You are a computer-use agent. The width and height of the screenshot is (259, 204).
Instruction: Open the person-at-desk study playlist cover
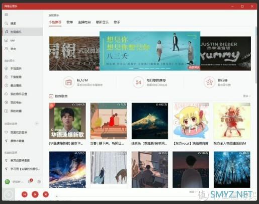pos(150,169)
